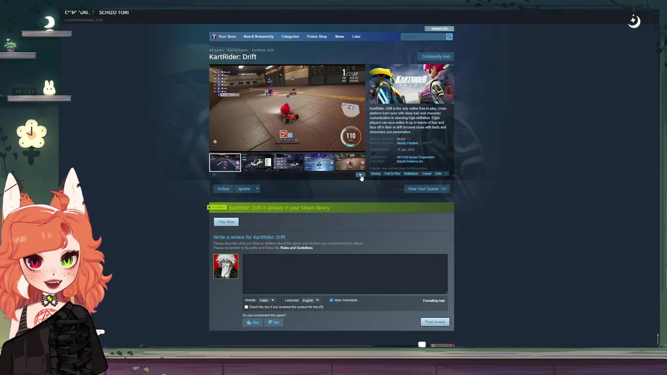
Task: Click the Cute tag
Action: click(438, 173)
